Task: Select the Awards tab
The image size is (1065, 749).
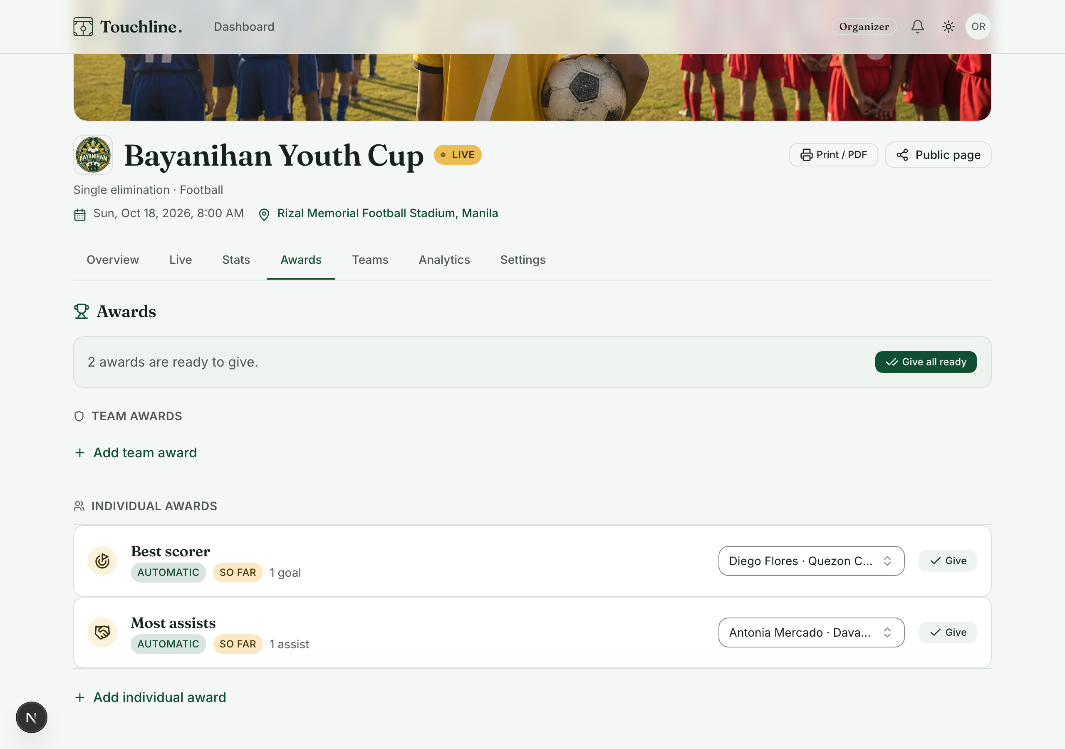Action: tap(301, 260)
